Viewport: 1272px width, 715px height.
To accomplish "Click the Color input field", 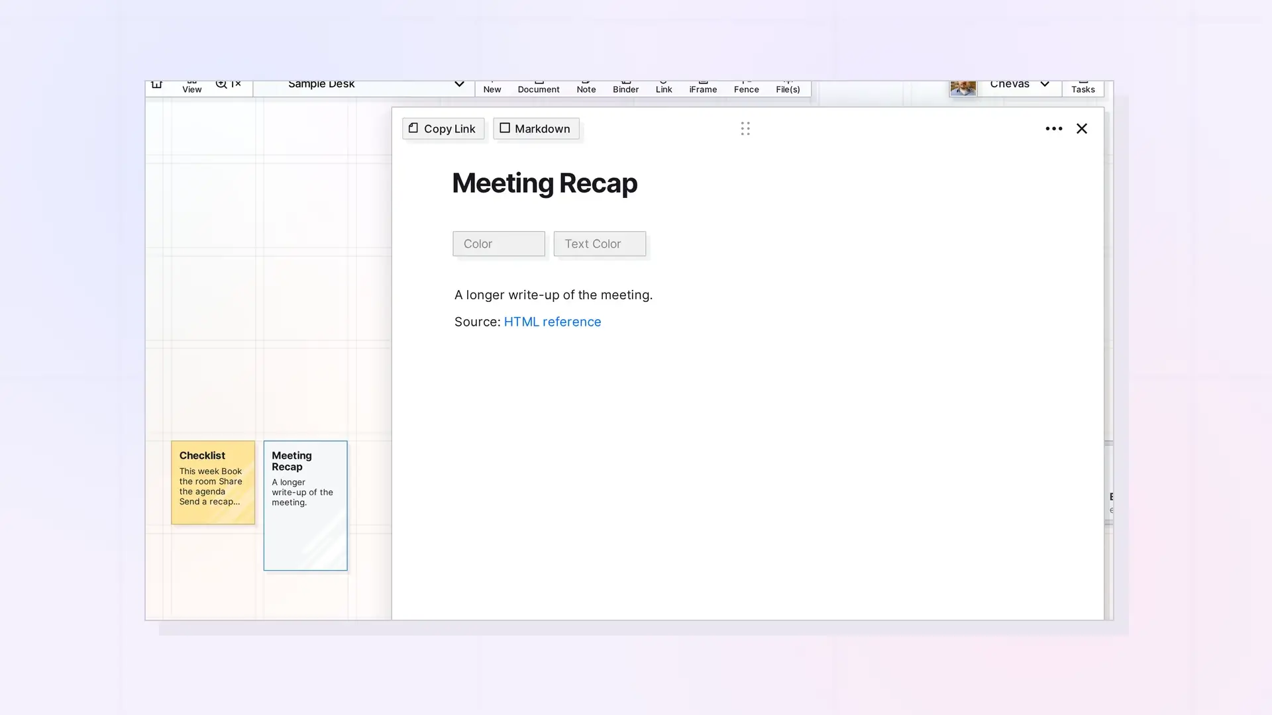I will 499,244.
